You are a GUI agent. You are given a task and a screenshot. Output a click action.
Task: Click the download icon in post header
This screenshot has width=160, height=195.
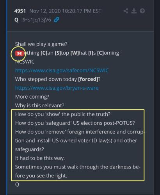(134, 11)
